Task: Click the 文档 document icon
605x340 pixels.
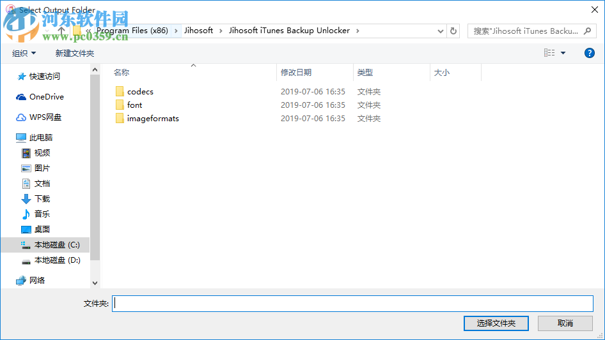Action: [26, 184]
